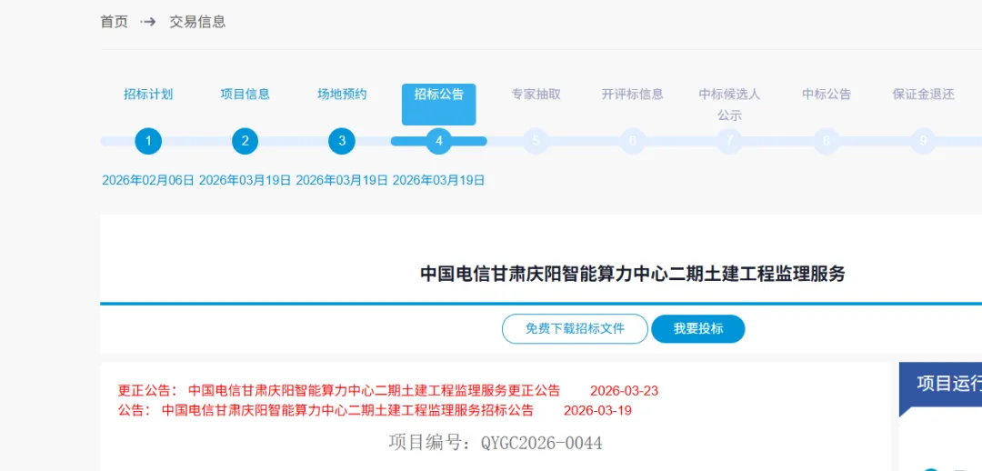Click 免费下载招标文件 button

575,329
